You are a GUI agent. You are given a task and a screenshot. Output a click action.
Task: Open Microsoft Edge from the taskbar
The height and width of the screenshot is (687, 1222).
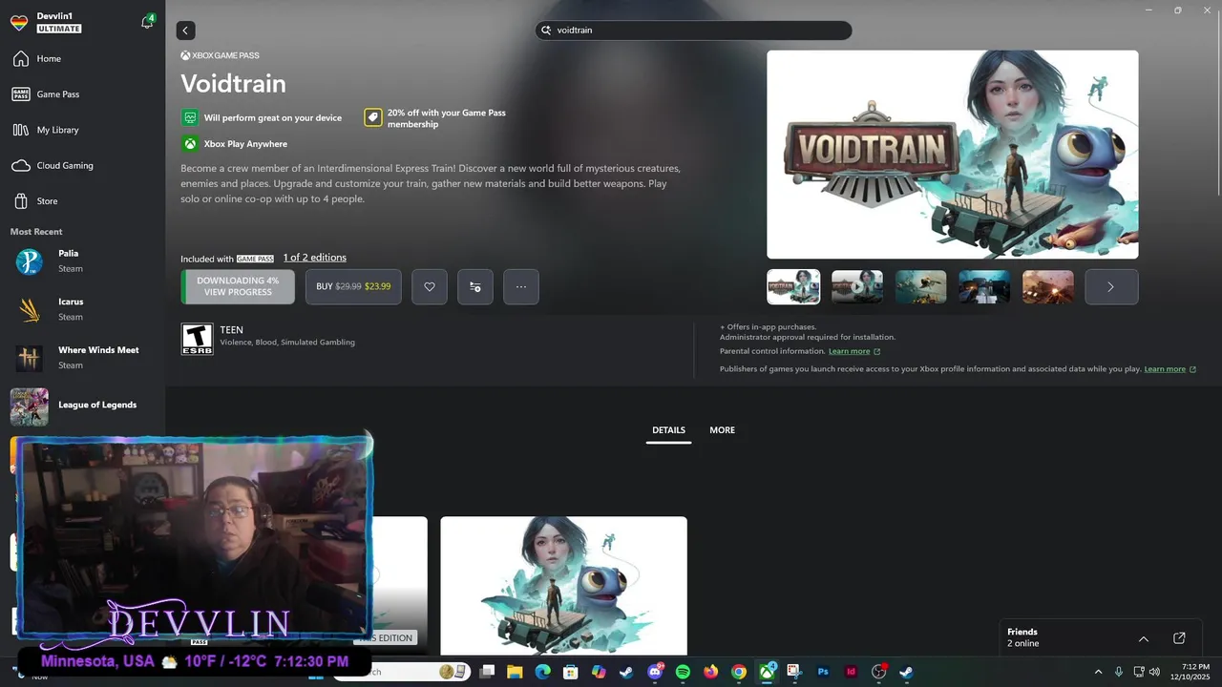(x=542, y=672)
